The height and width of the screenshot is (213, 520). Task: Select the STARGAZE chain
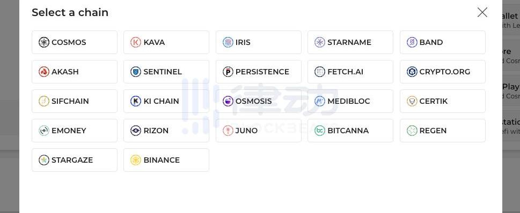tap(75, 160)
